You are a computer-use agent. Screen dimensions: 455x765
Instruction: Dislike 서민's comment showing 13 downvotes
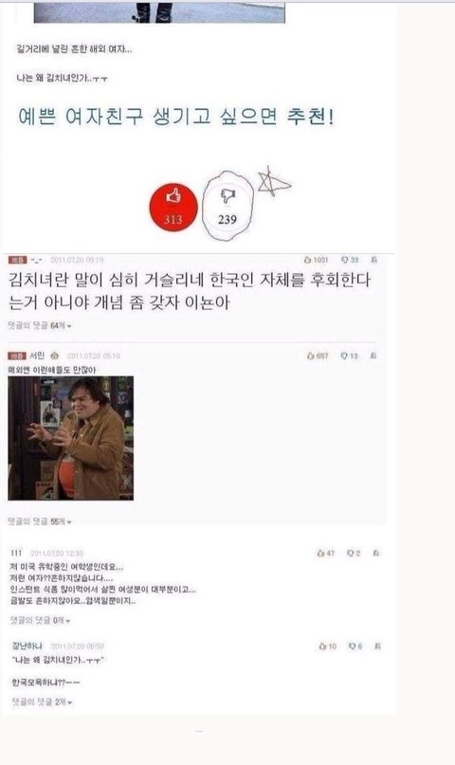click(x=350, y=356)
